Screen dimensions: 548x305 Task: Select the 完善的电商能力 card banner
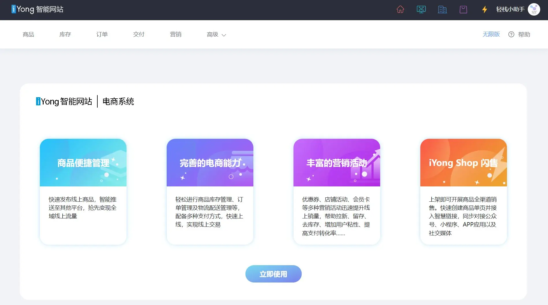pos(210,162)
